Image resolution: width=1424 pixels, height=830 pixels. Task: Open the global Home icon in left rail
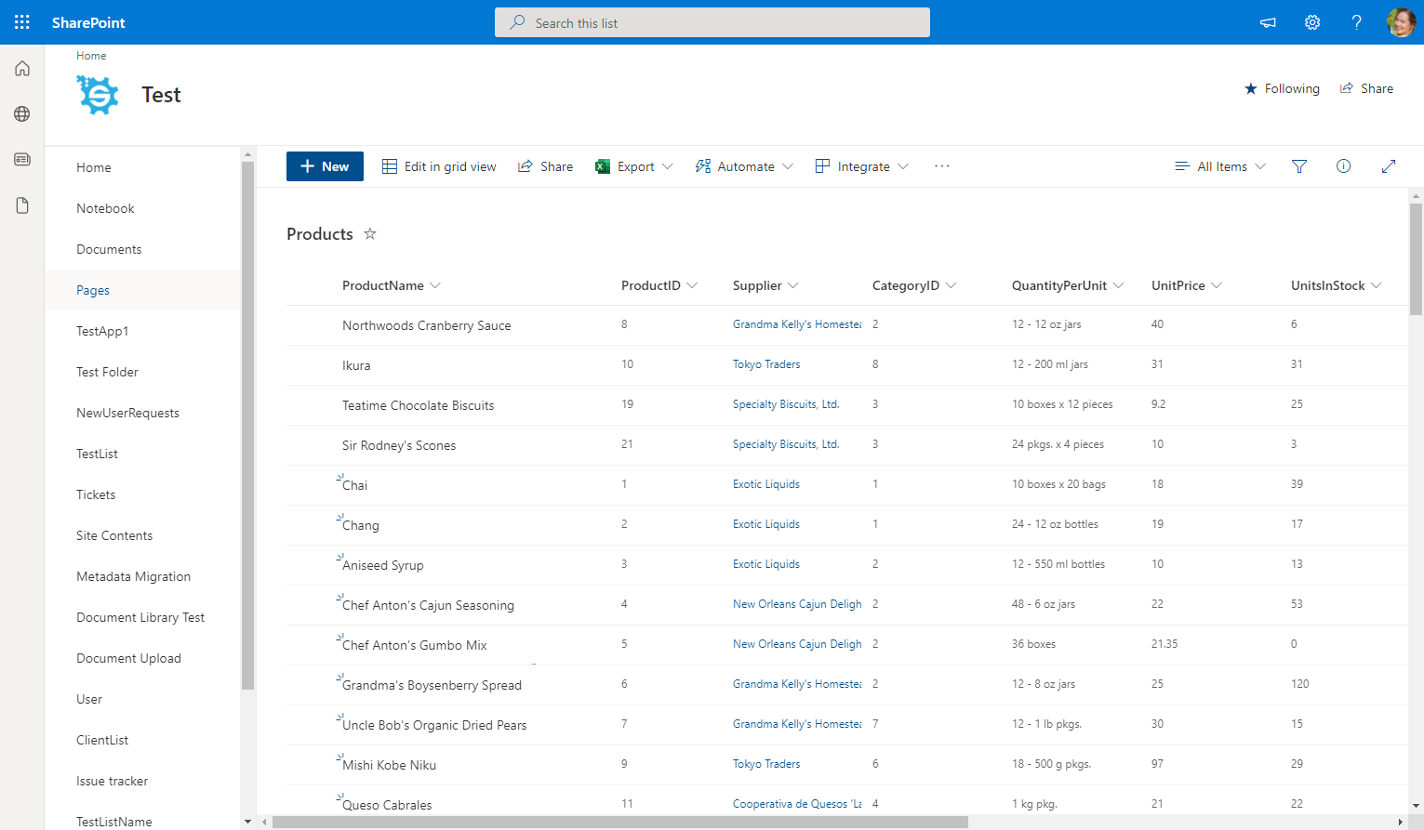[22, 69]
